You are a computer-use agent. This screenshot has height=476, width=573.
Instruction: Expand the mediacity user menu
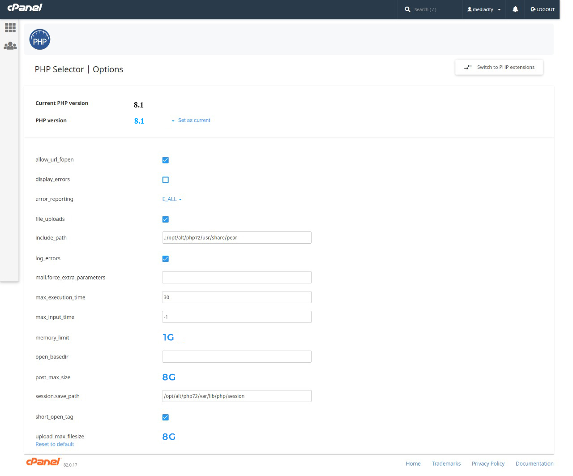484,9
